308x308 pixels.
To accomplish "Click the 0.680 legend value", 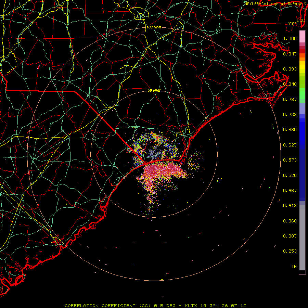I will [x=290, y=130].
